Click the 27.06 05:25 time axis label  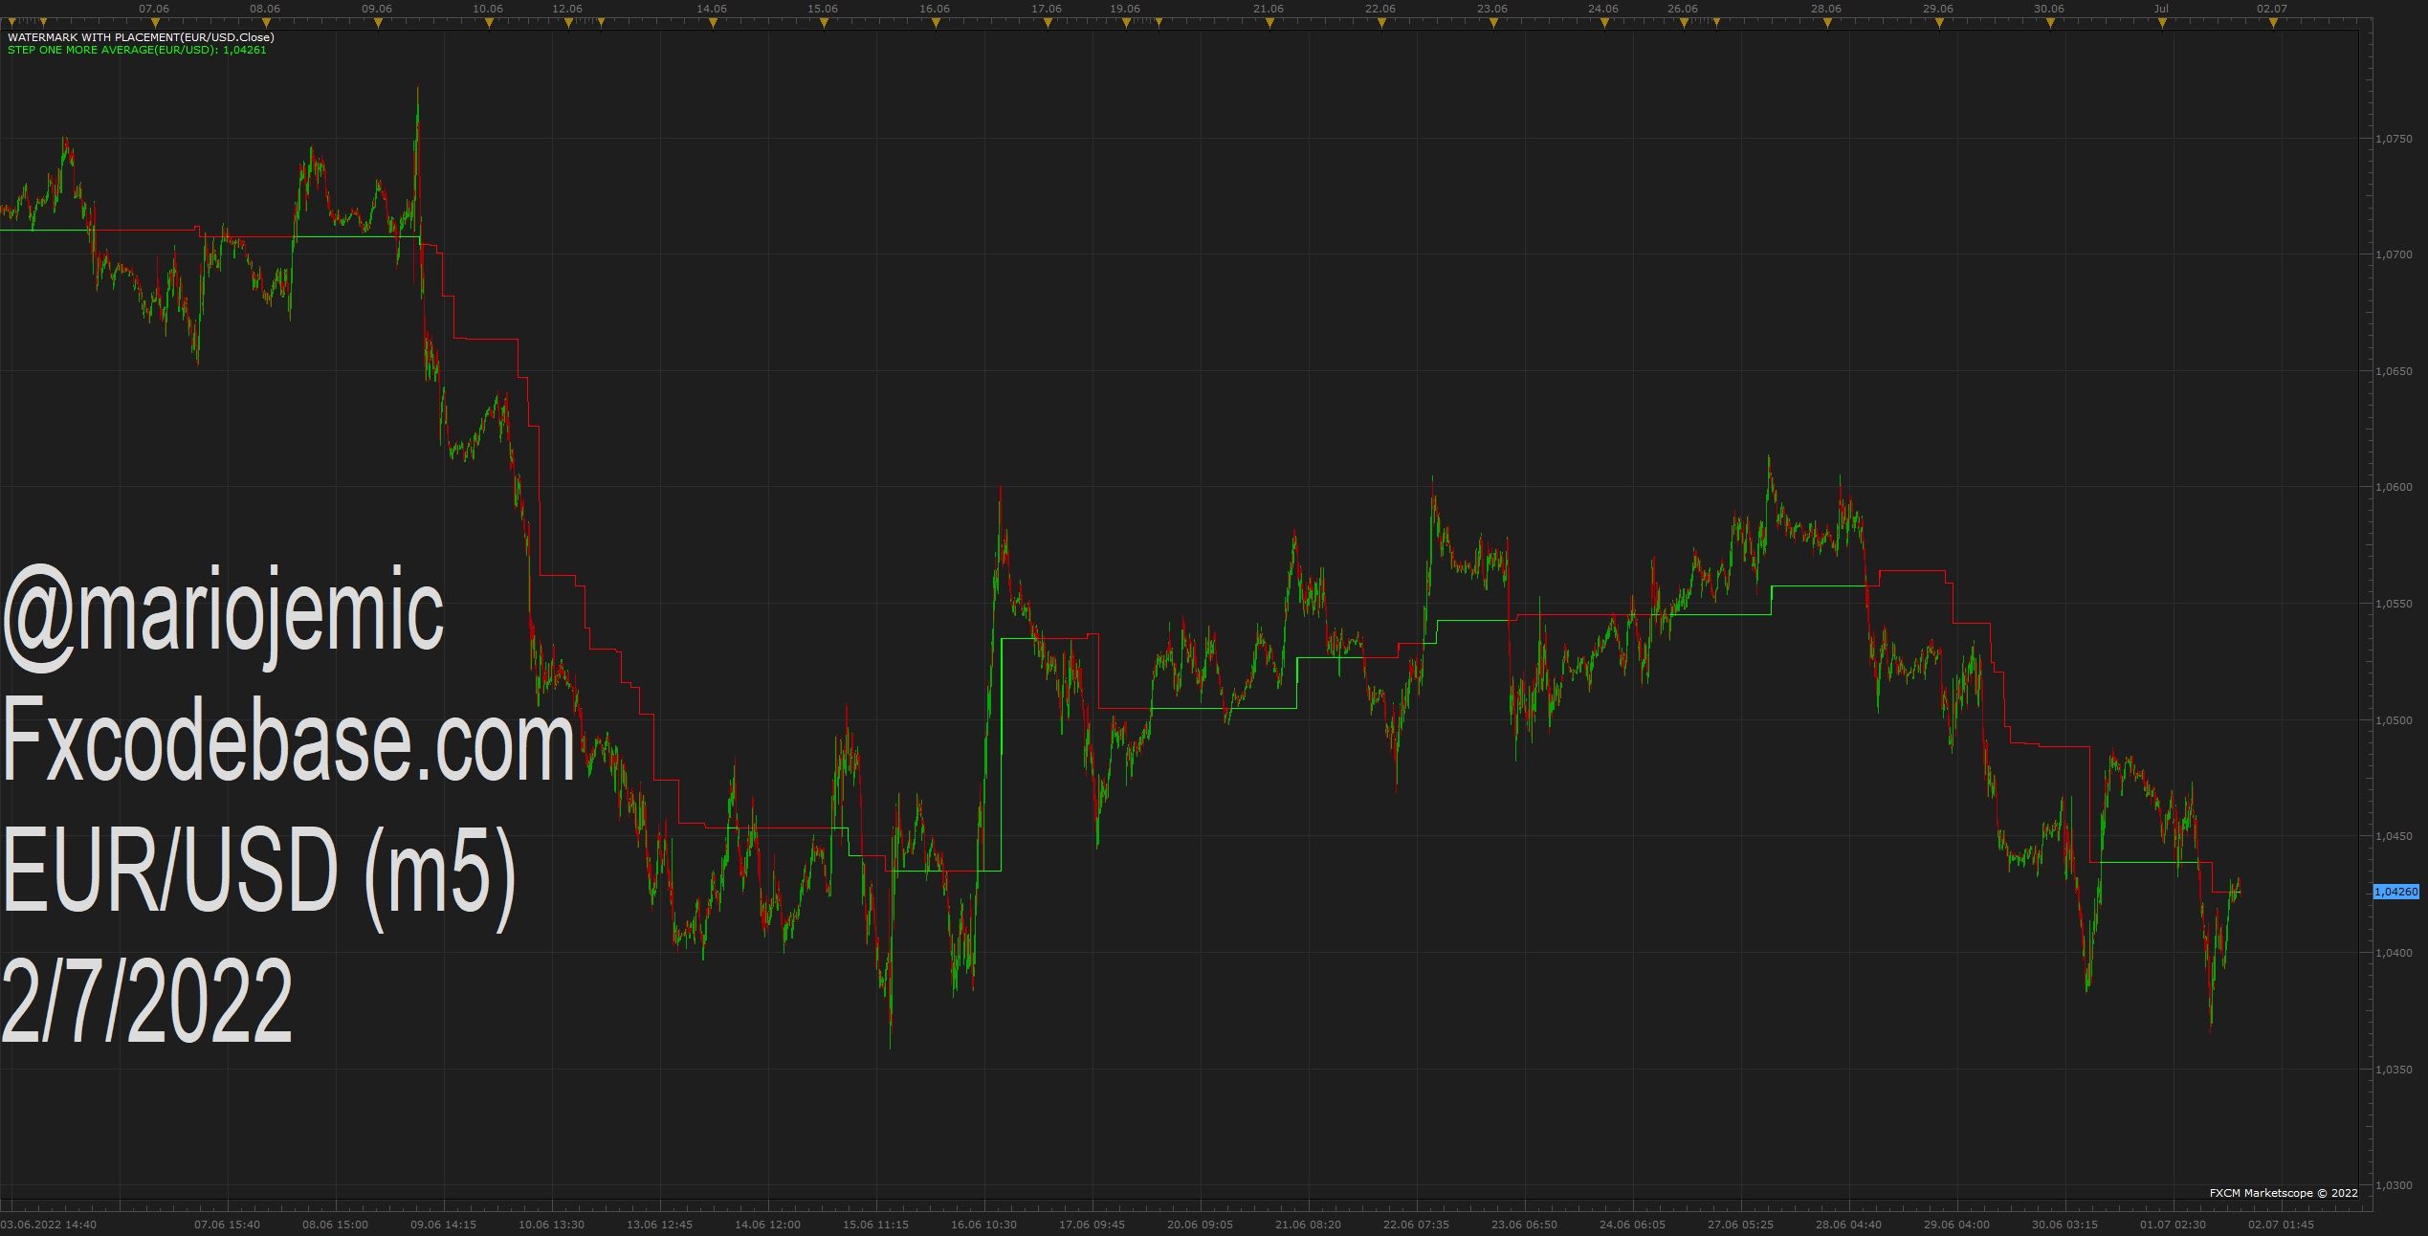click(x=1741, y=1225)
